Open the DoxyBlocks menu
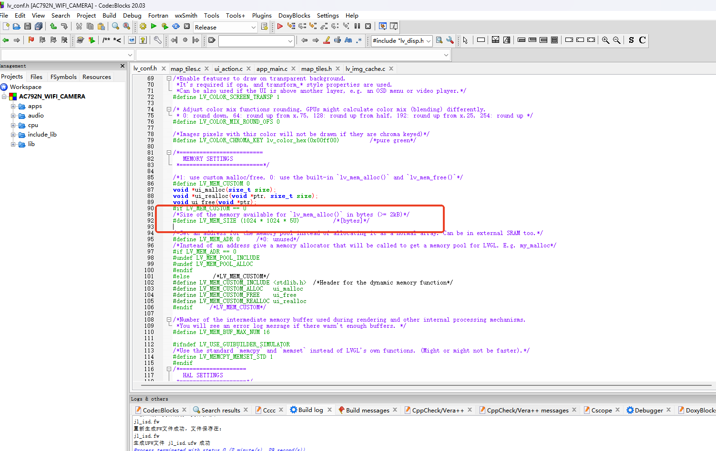This screenshot has height=451, width=716. click(294, 16)
